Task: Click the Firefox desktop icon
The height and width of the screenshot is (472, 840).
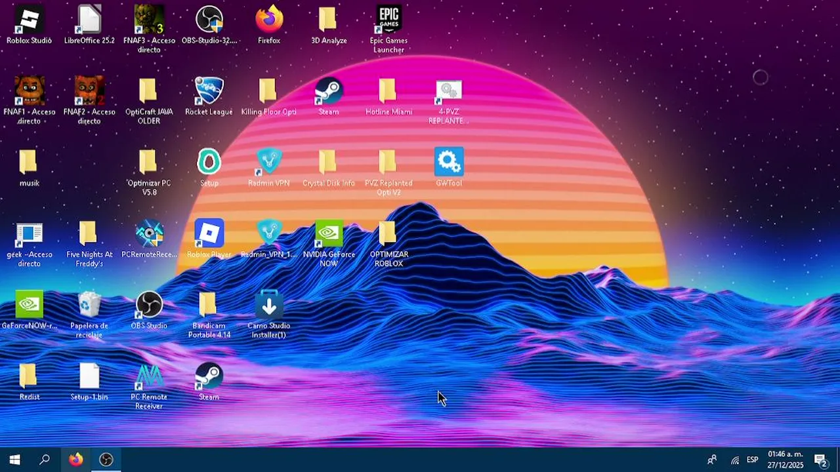Action: [x=269, y=20]
